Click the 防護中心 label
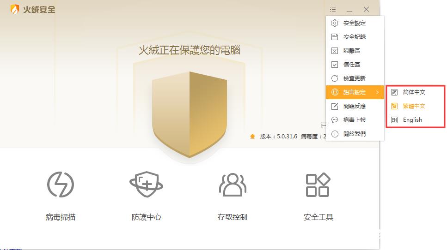Image resolution: width=447 pixels, height=250 pixels. (x=146, y=217)
